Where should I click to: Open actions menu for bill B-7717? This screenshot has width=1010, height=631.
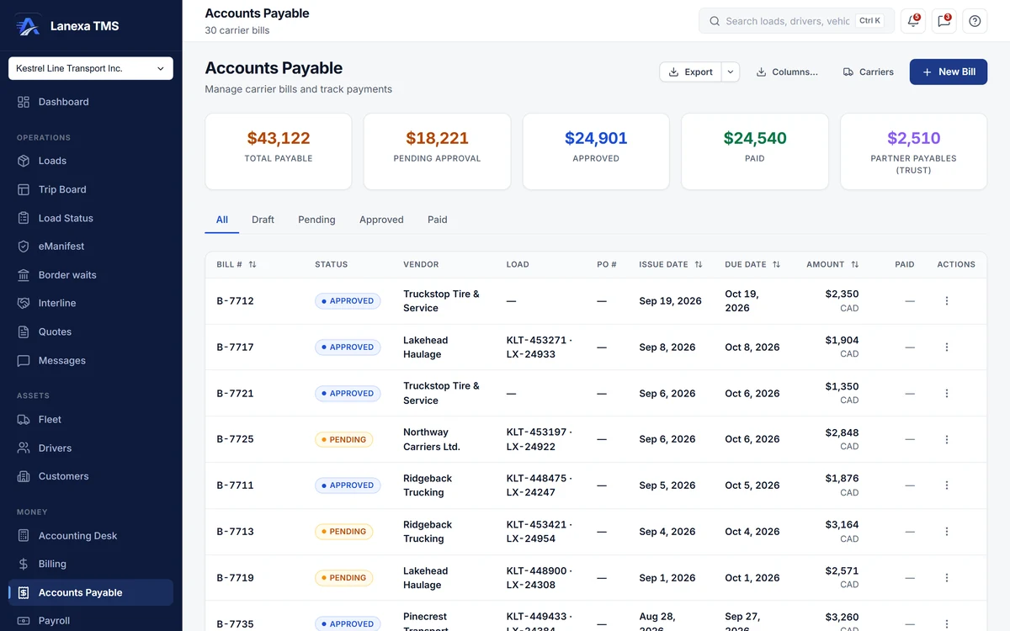pos(947,347)
